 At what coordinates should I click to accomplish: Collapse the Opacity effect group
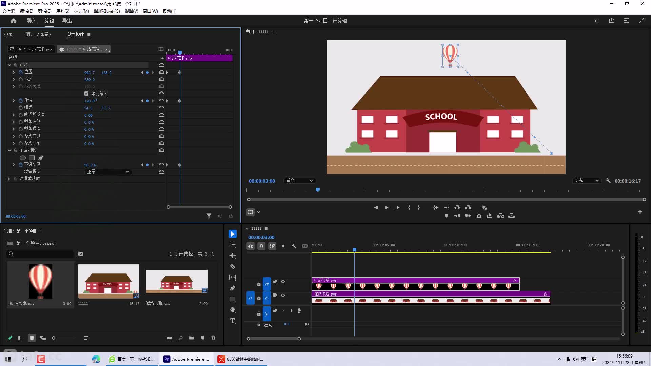[x=9, y=150]
